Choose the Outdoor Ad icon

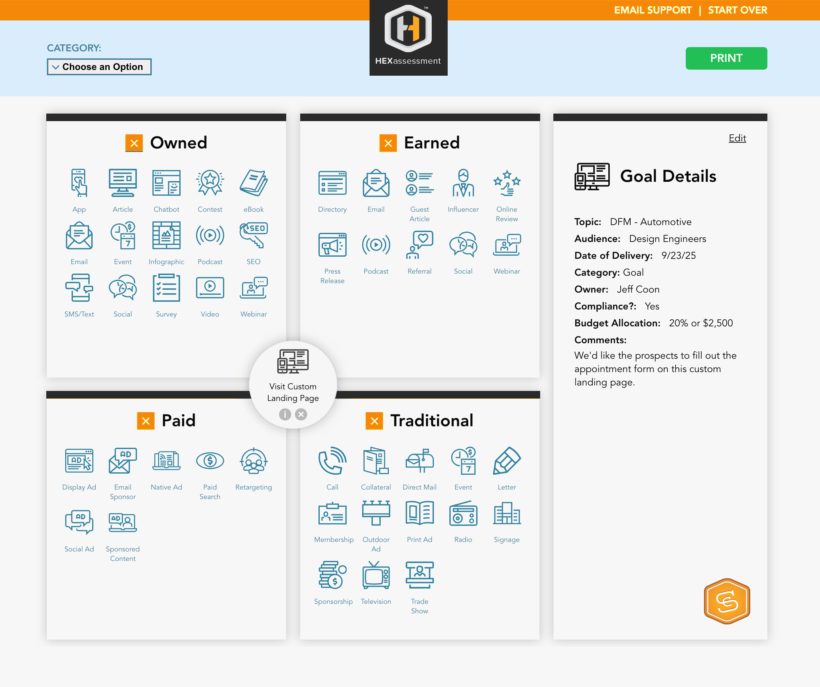pyautogui.click(x=376, y=513)
